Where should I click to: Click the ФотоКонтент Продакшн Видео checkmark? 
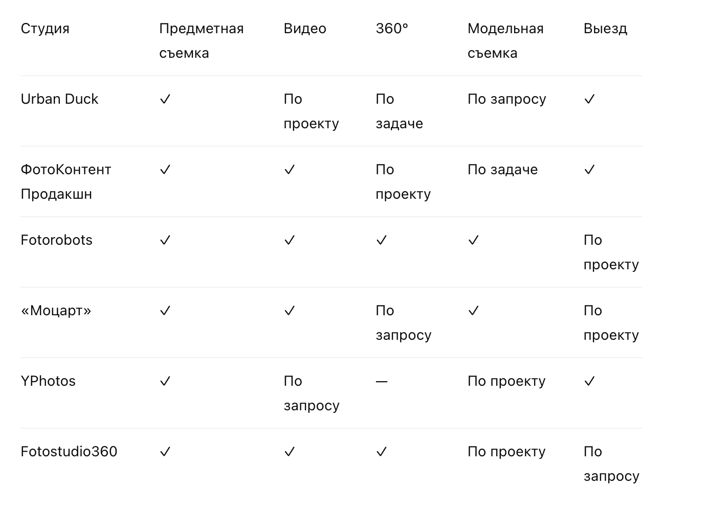[290, 170]
